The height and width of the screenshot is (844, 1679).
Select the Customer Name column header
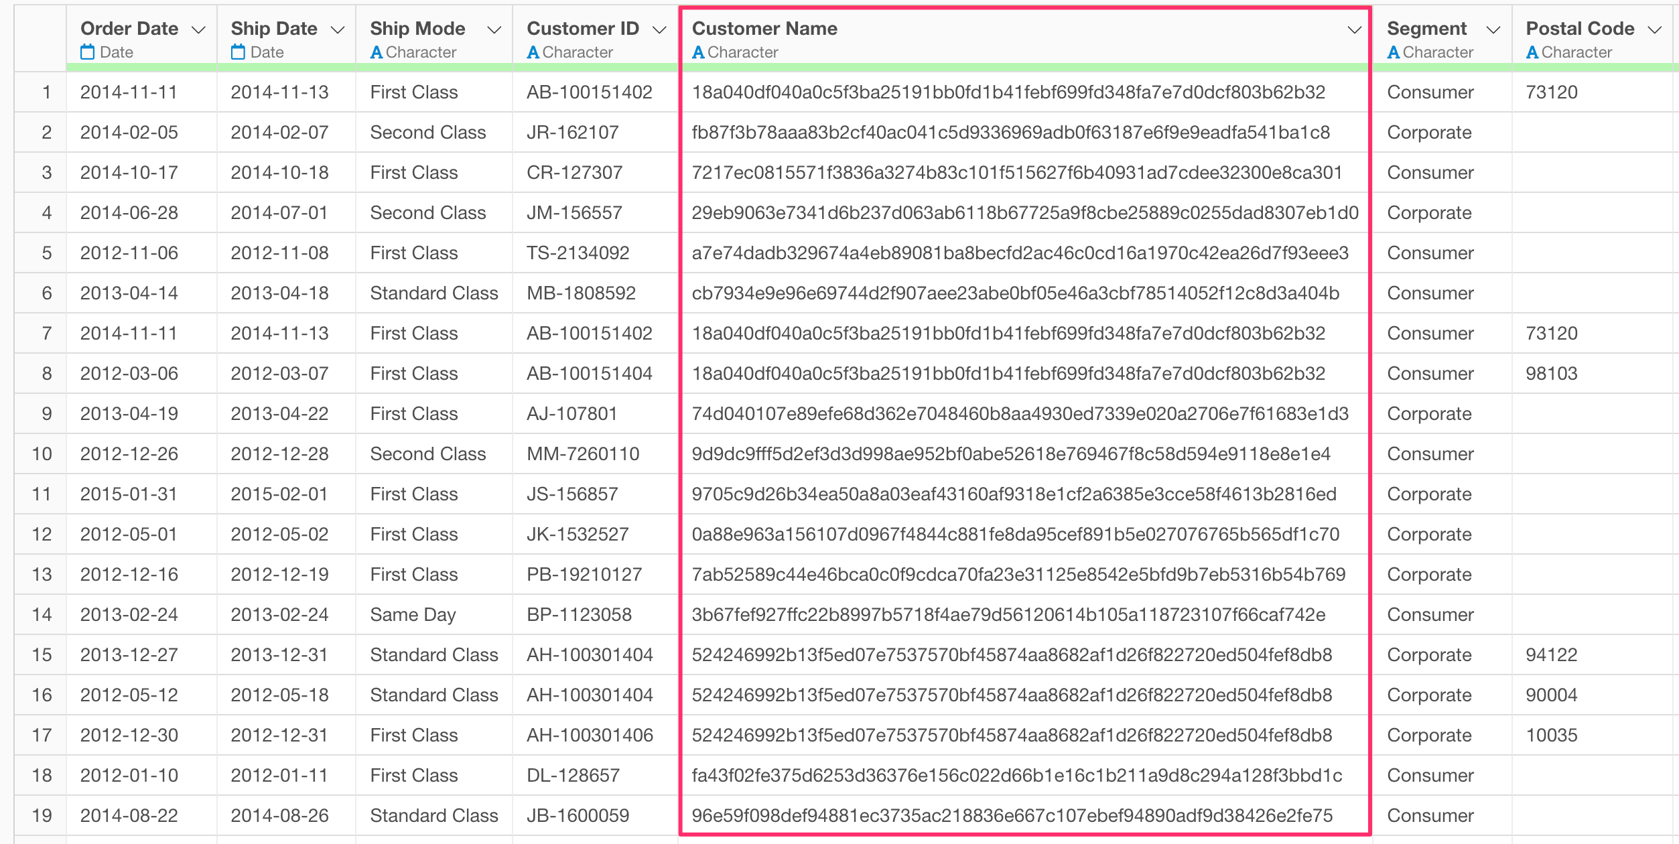(764, 28)
